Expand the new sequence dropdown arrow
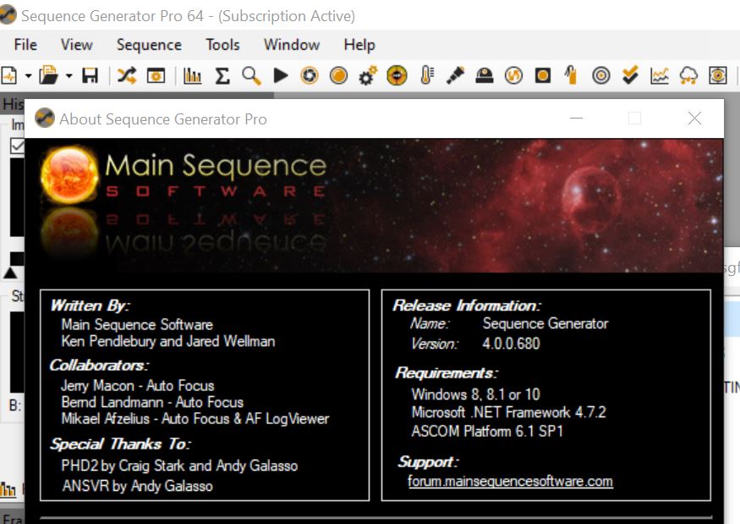Screen dimensions: 740x524 coord(28,75)
